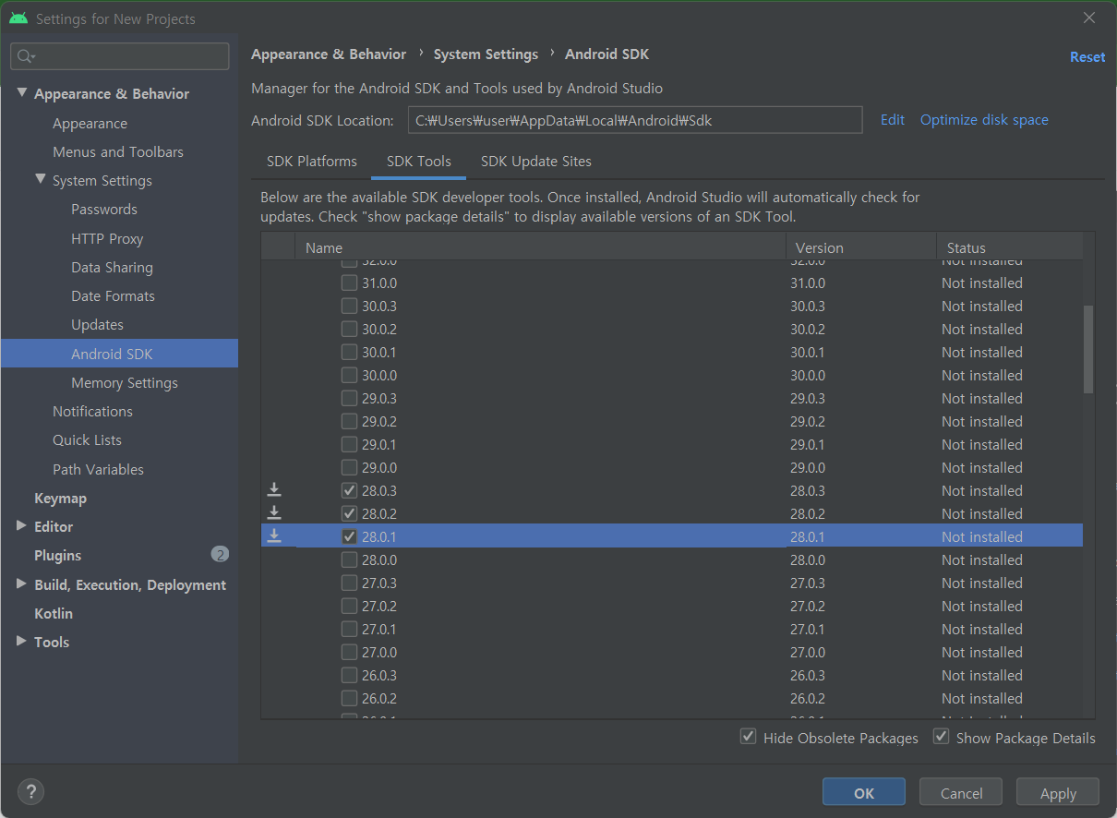Screen dimensions: 1117x818
Task: Select the SDK Tools tab
Action: [x=419, y=162]
